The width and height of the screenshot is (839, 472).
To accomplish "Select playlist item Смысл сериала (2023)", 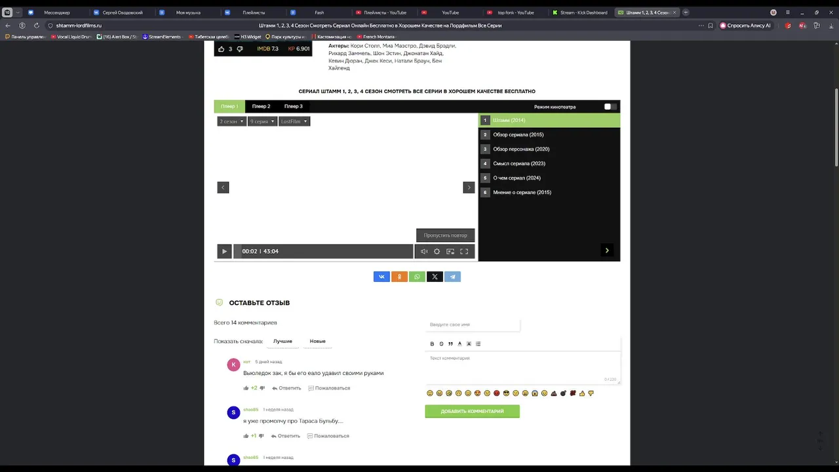I will point(549,163).
